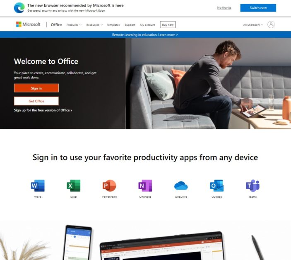Click the Teams app icon
291x260 pixels.
point(253,185)
